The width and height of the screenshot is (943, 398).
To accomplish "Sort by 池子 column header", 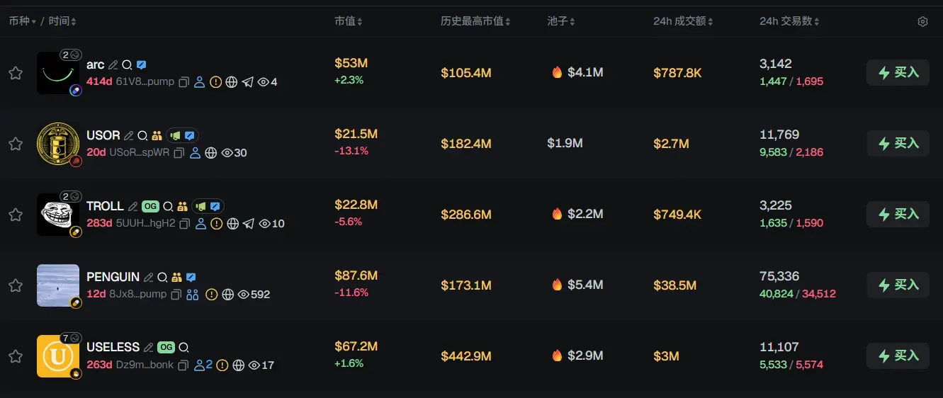I will [561, 21].
